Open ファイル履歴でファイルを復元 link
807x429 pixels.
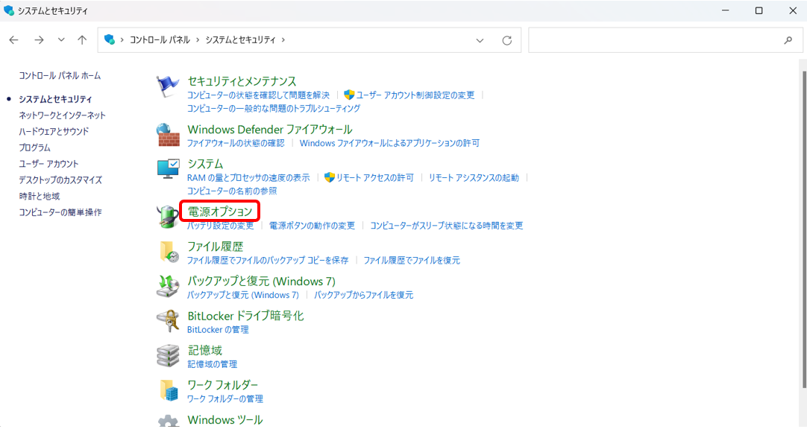[412, 261]
